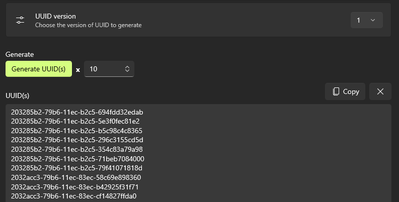Click the 'UUID(s)' output label
Screen dimensions: 399x202
(17, 95)
